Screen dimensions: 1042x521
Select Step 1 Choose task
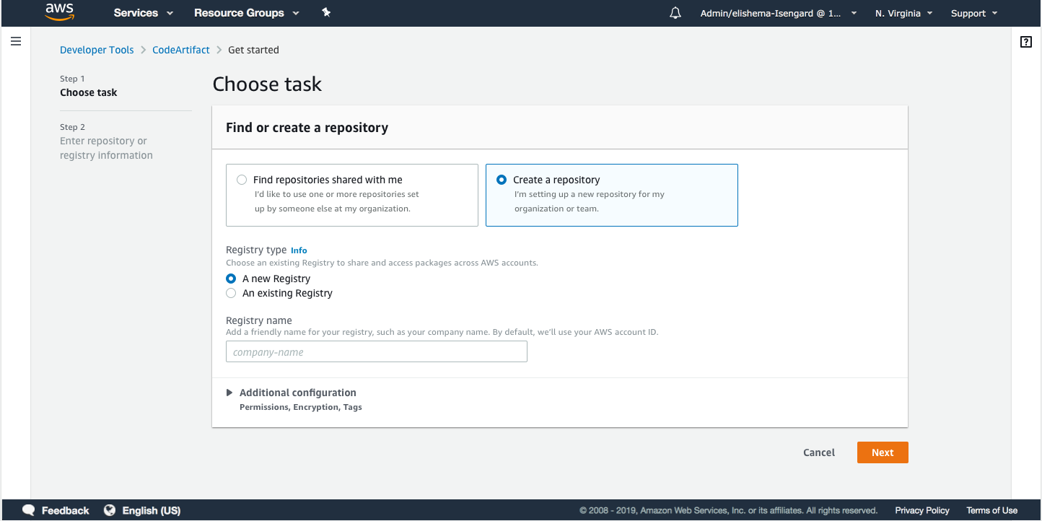89,86
